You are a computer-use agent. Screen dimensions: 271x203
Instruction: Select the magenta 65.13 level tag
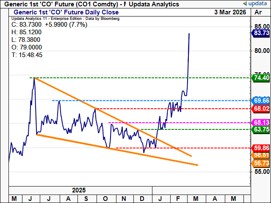(x=261, y=123)
